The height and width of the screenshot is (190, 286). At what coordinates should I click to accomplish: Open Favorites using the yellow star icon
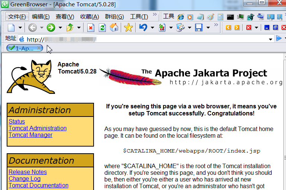coord(128,27)
